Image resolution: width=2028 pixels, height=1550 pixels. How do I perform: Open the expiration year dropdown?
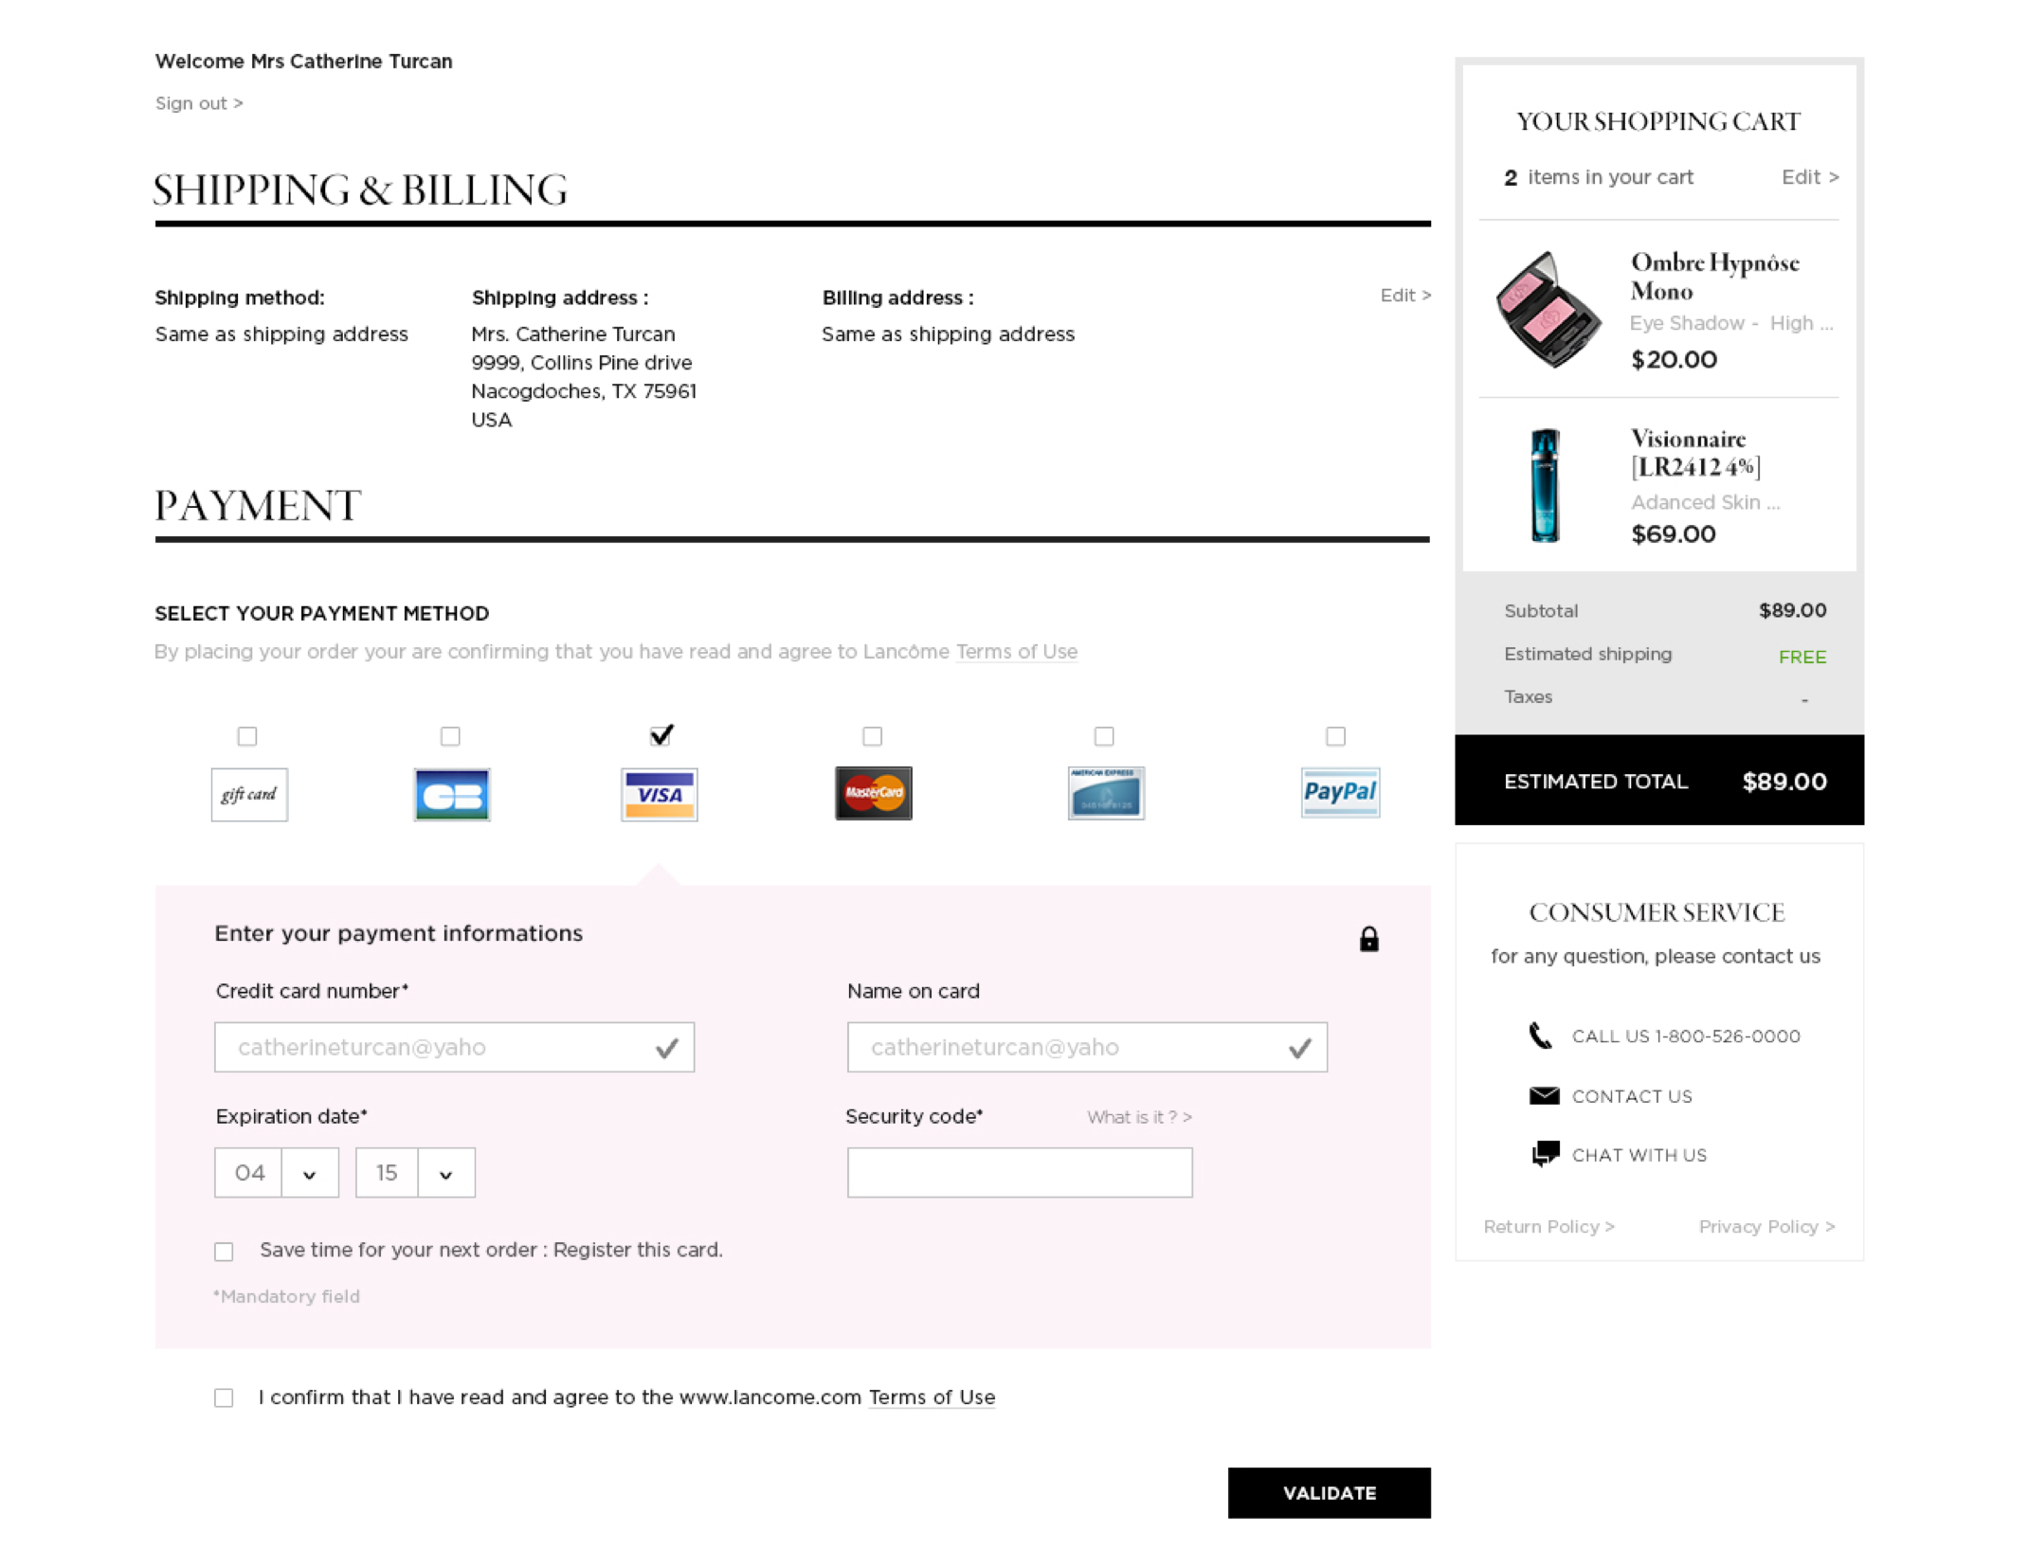445,1173
